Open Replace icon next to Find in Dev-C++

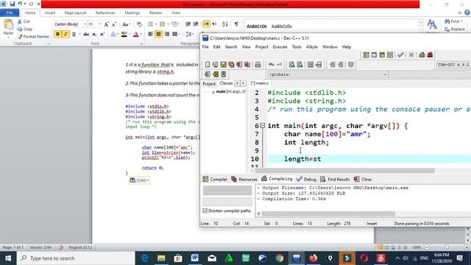click(300, 65)
